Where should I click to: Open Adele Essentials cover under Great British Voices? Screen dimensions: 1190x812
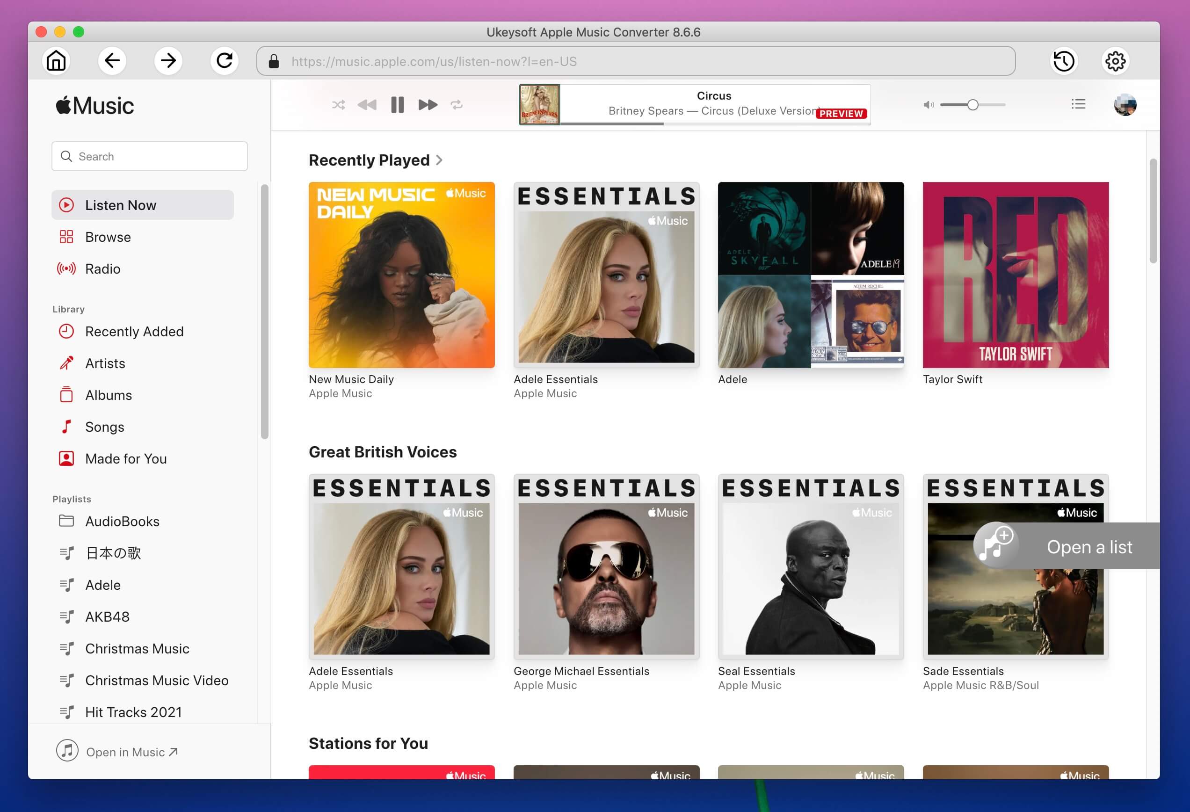(x=401, y=566)
